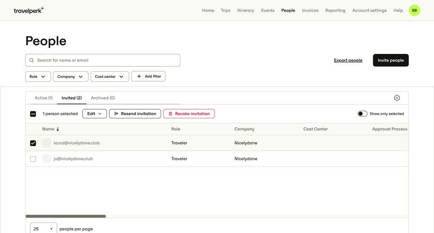
Task: Toggle the select-all header checkbox
Action: coord(33,114)
